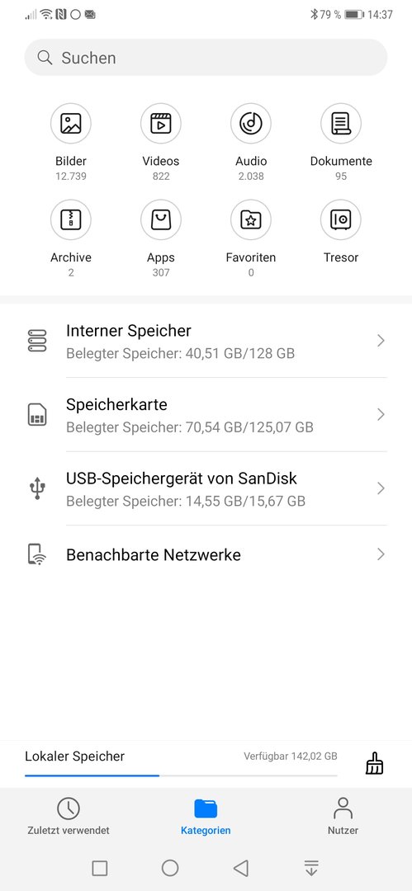Expand the Speicherkarte chevron arrow
412x891 pixels.
coord(381,414)
